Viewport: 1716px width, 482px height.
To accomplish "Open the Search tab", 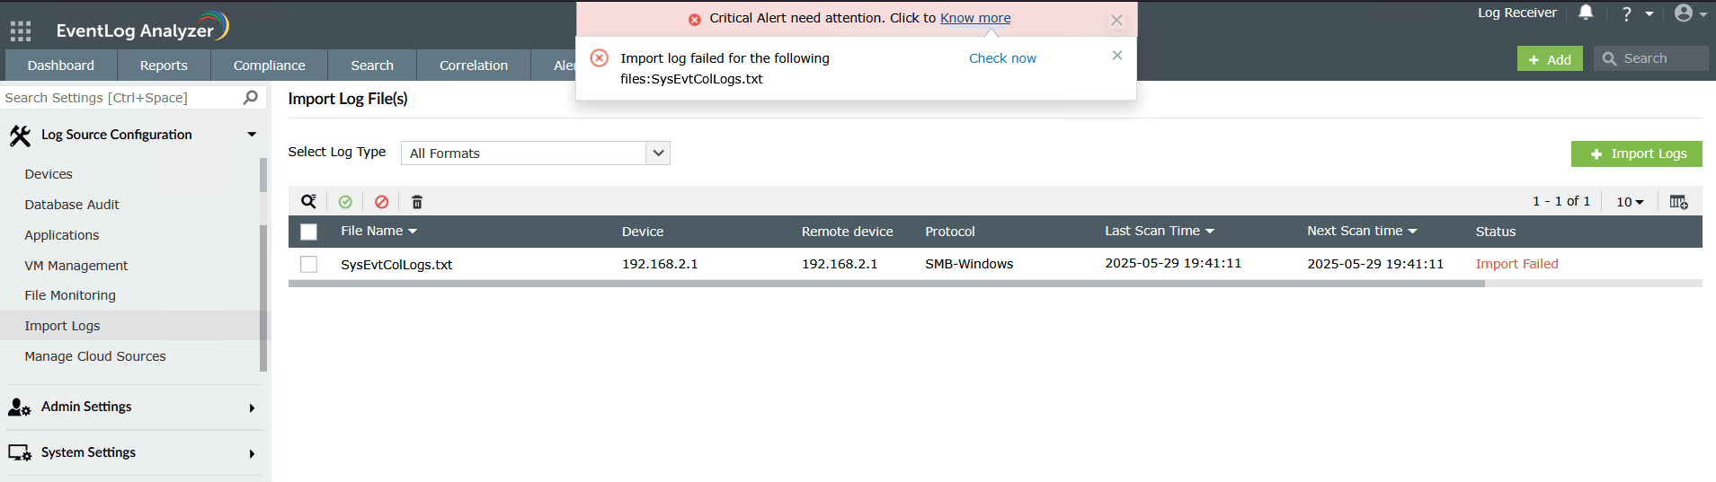I will [372, 66].
